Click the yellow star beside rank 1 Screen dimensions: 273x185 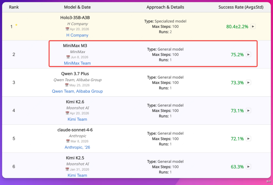pos(16,25)
